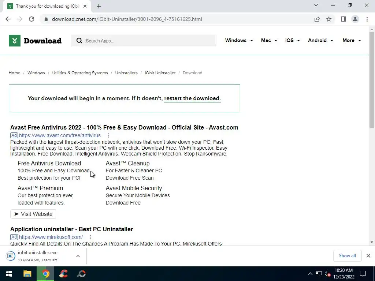This screenshot has height=281, width=375.
Task: Open Avast™ Premium sitelink
Action: (40, 188)
